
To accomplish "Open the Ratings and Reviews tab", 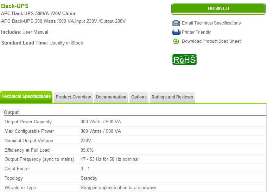I will point(172,97).
